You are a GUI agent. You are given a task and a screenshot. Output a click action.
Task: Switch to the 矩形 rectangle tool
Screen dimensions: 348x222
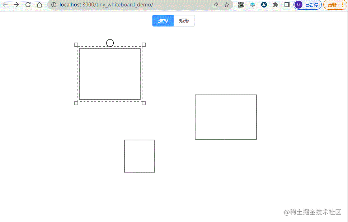(184, 21)
